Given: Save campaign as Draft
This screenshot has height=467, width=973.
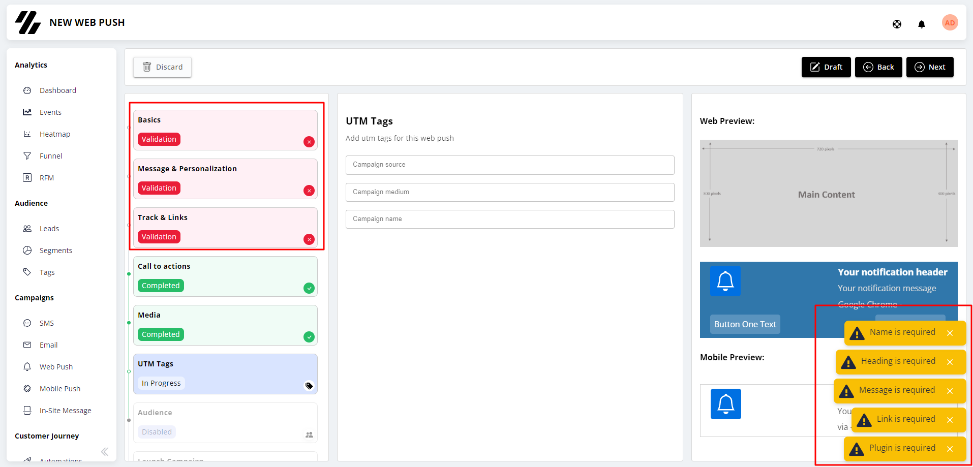Looking at the screenshot, I should [826, 67].
